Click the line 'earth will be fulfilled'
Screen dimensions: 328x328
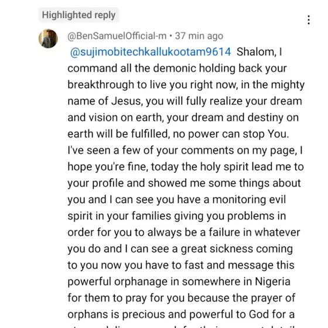[x=178, y=134]
